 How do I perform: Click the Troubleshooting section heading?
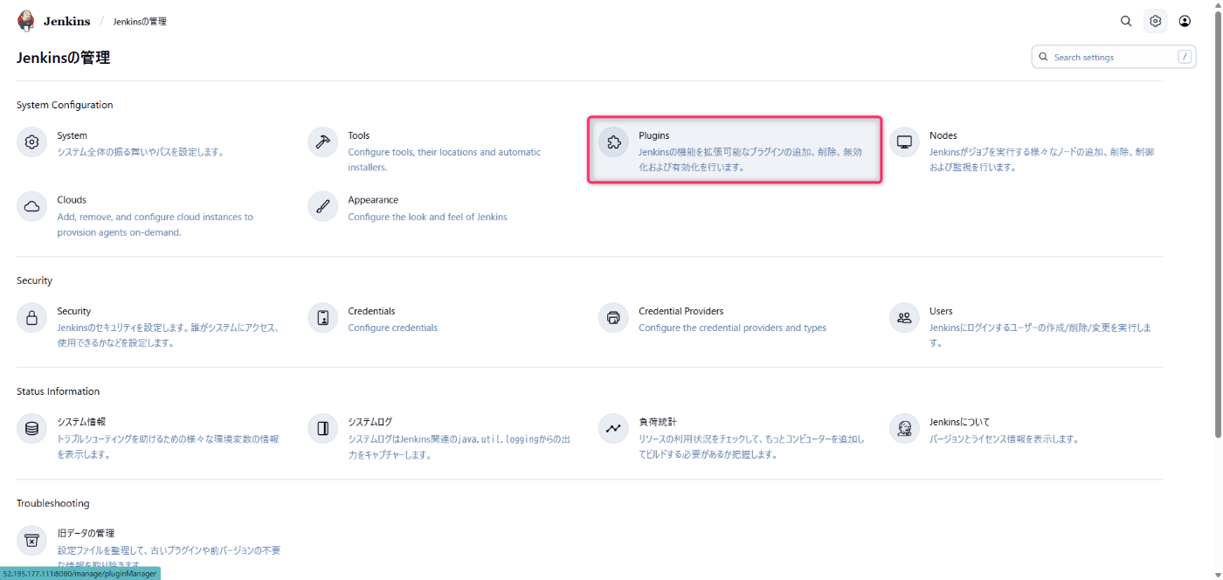click(x=52, y=503)
